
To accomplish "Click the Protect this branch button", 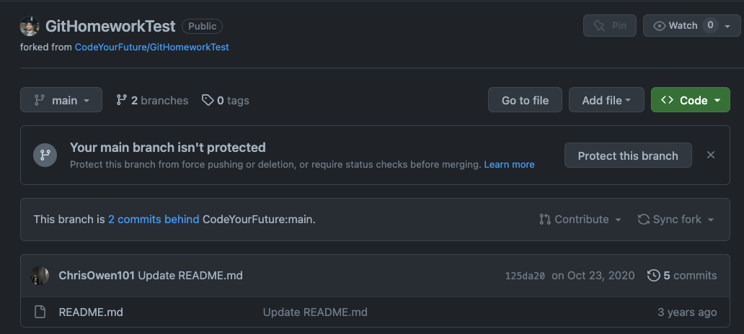I will pyautogui.click(x=627, y=155).
